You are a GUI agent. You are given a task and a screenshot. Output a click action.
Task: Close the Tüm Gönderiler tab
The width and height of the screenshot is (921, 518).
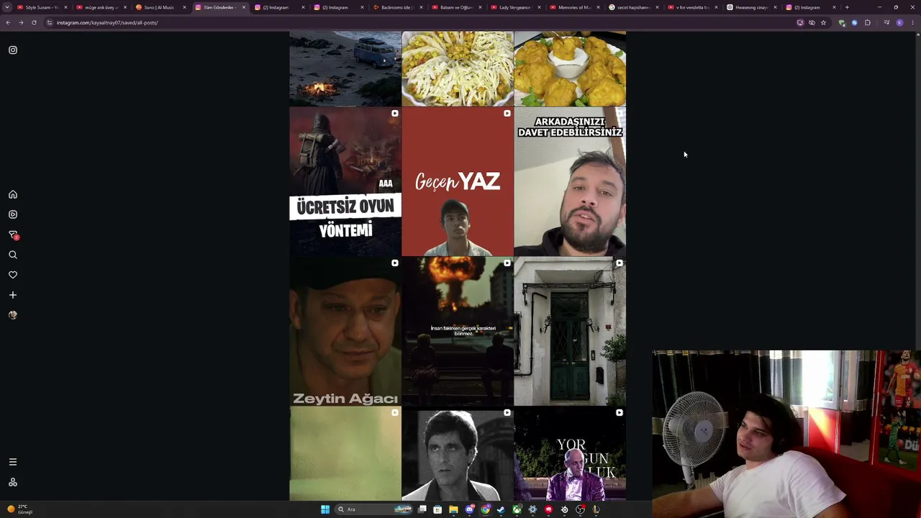point(243,7)
